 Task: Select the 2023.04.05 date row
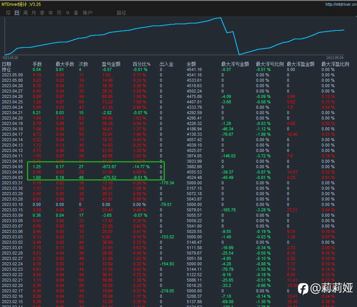[x=12, y=167]
